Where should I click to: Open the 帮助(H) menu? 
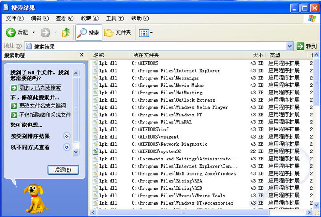click(x=140, y=19)
